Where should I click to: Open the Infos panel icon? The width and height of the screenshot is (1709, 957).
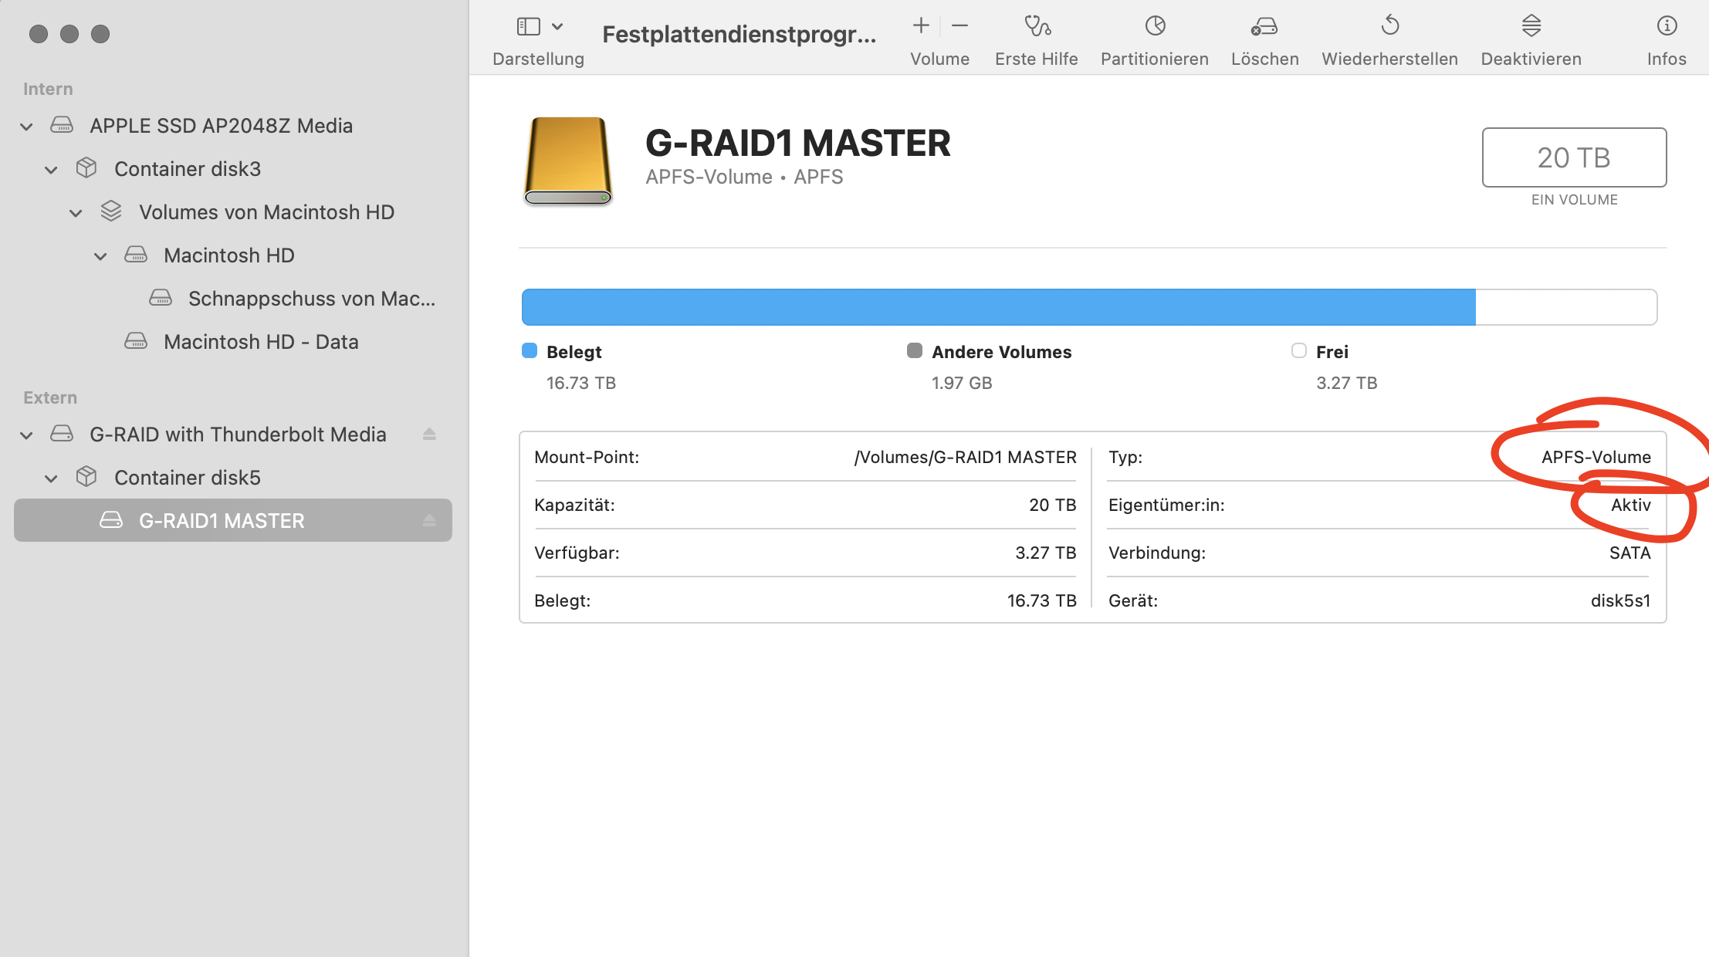pyautogui.click(x=1667, y=26)
